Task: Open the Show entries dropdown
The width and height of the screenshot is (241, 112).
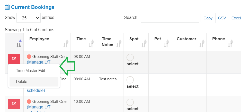Action: pos(29,18)
